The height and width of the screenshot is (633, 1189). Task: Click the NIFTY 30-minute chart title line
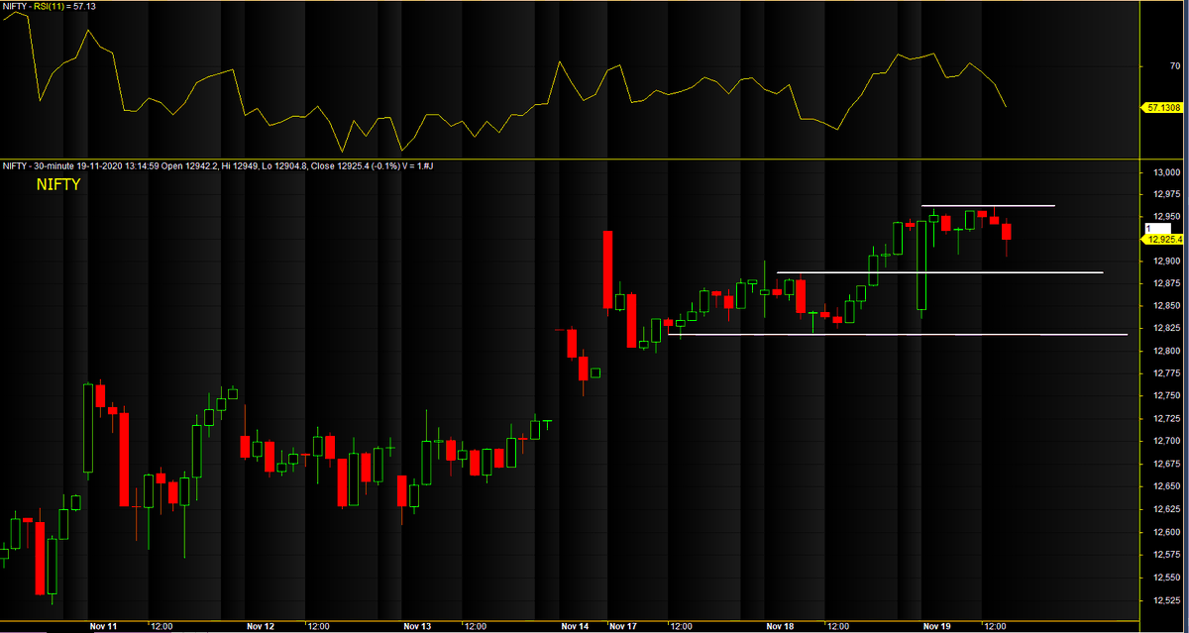(x=218, y=165)
